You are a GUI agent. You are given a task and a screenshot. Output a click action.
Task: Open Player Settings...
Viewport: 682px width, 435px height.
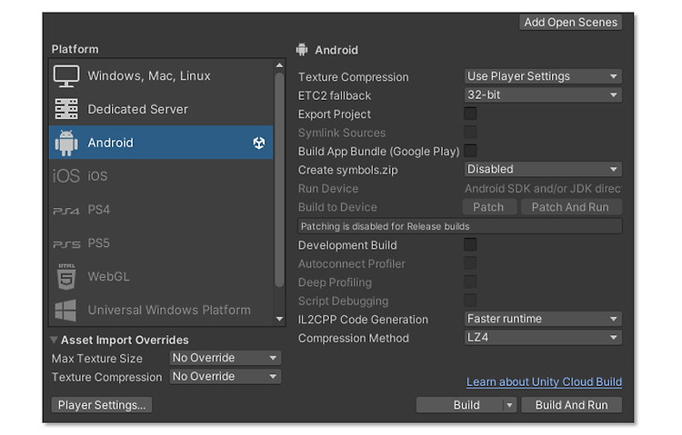click(x=102, y=405)
